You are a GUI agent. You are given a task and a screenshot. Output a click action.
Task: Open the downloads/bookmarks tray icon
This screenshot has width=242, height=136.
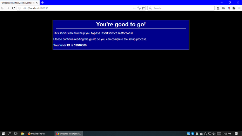point(218,8)
